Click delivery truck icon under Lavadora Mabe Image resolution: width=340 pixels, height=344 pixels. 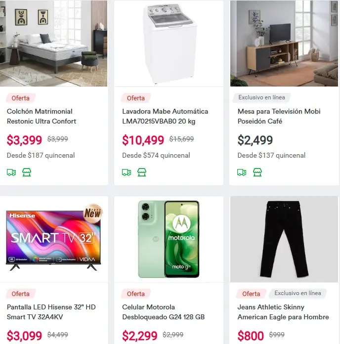[x=127, y=172]
